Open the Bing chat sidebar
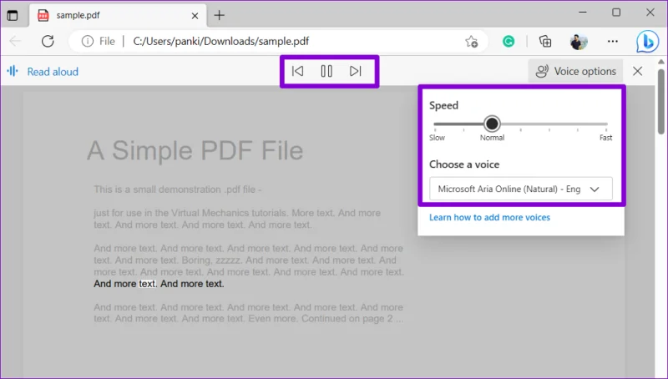 pos(648,42)
